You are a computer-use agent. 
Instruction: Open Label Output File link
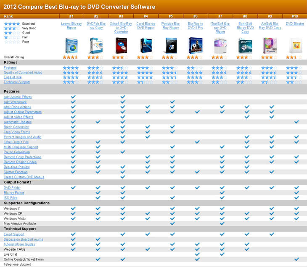pos(16,142)
